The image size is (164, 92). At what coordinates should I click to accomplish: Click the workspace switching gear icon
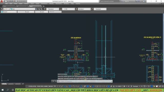124,86
